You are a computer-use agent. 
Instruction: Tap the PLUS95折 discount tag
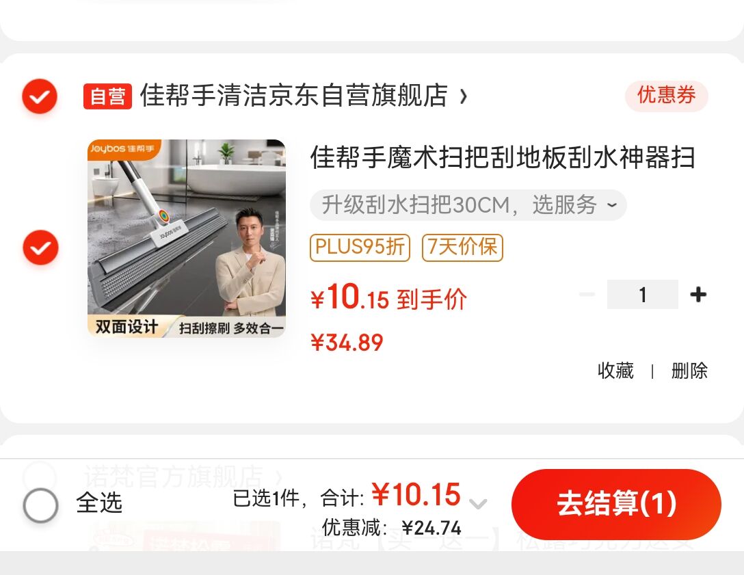(360, 248)
